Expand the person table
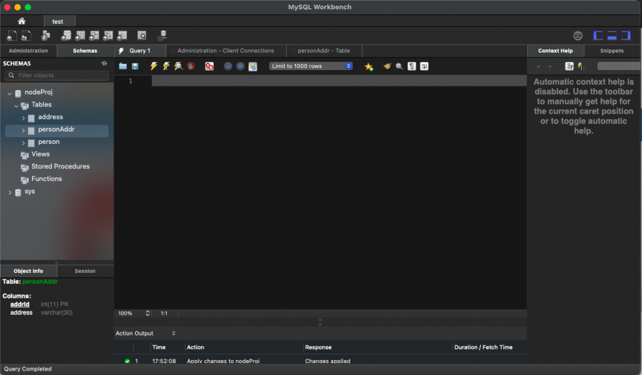 [23, 143]
